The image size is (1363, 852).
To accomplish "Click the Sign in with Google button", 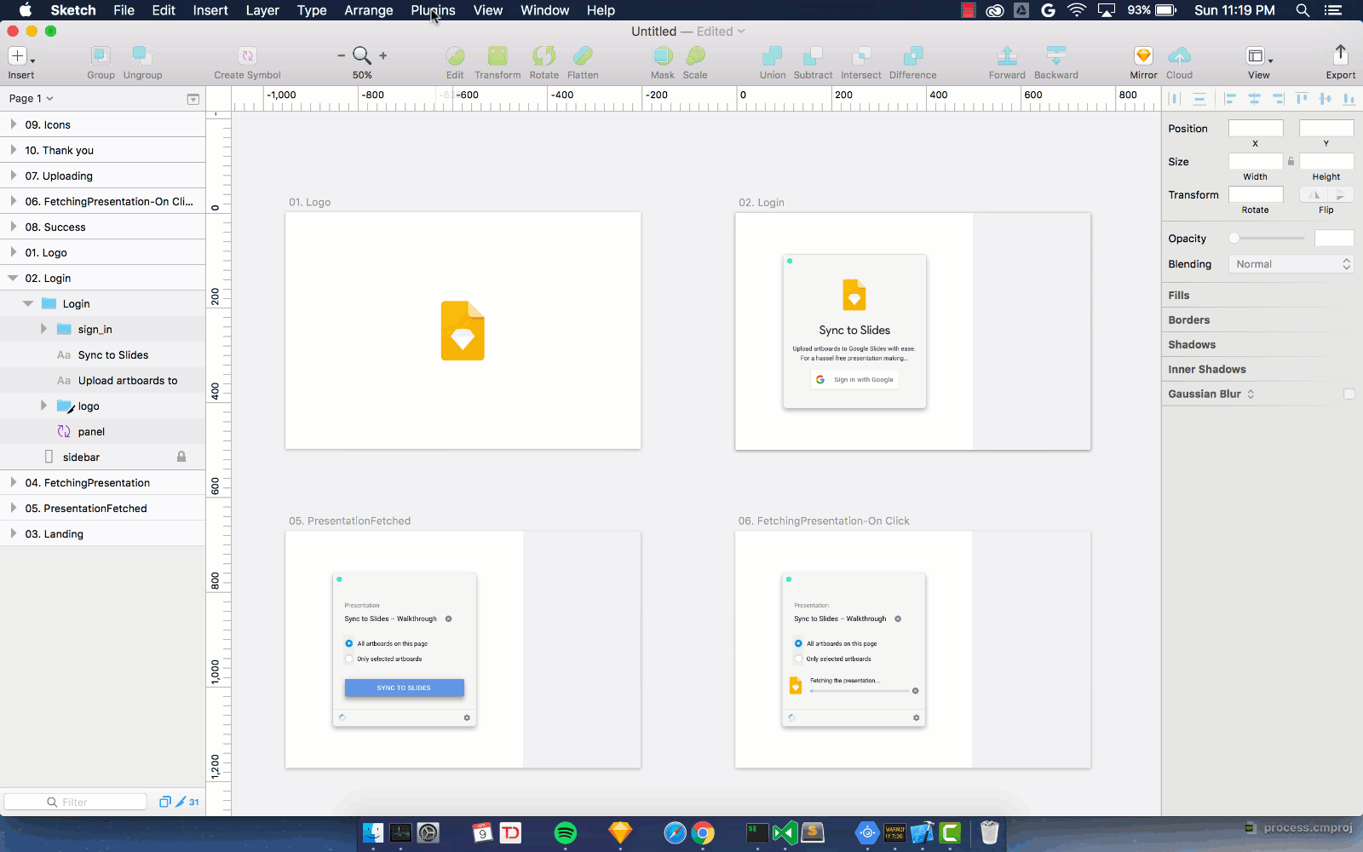I will (x=854, y=380).
